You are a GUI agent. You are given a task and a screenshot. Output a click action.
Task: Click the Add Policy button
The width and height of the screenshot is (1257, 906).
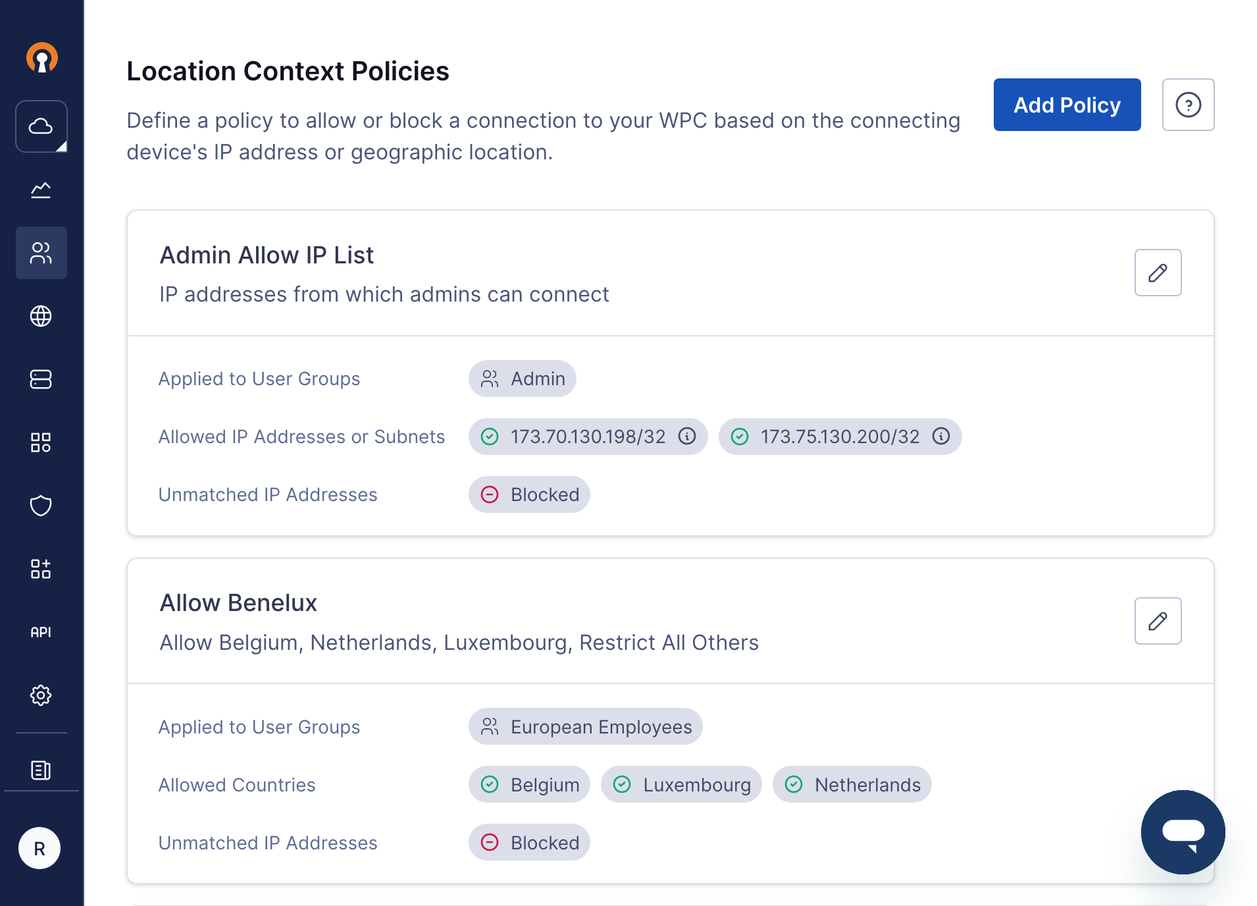(1067, 105)
